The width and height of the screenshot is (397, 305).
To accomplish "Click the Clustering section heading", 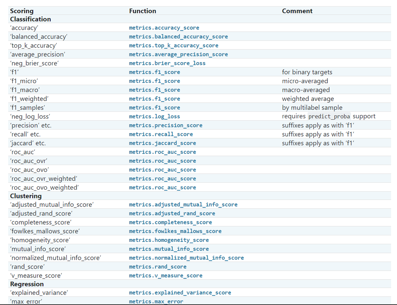I will [26, 196].
